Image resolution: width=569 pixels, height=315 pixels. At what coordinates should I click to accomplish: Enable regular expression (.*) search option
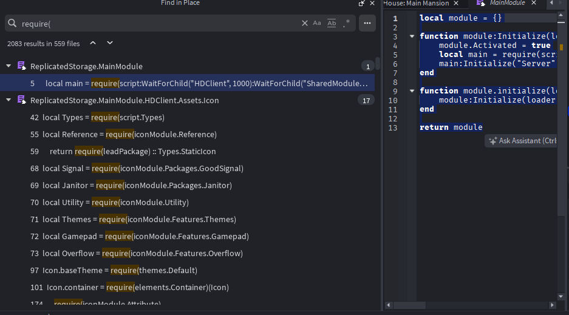click(x=346, y=23)
